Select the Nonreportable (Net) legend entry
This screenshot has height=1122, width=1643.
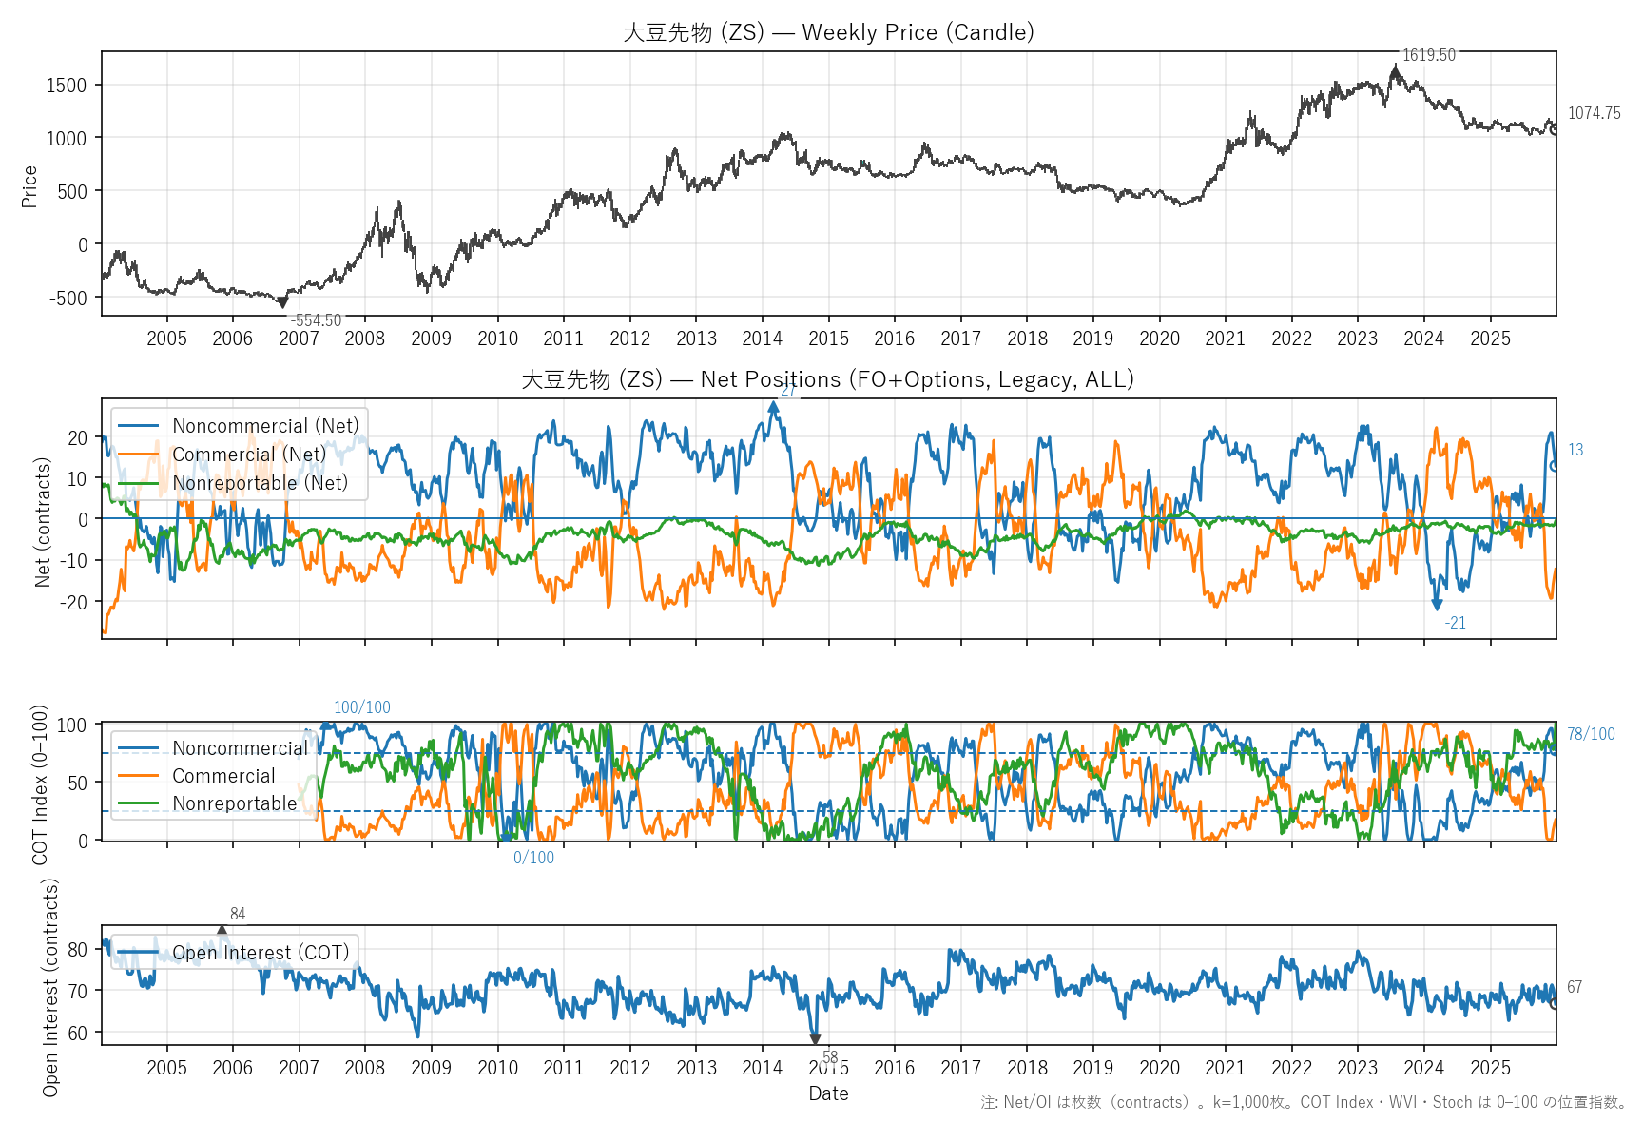click(260, 483)
